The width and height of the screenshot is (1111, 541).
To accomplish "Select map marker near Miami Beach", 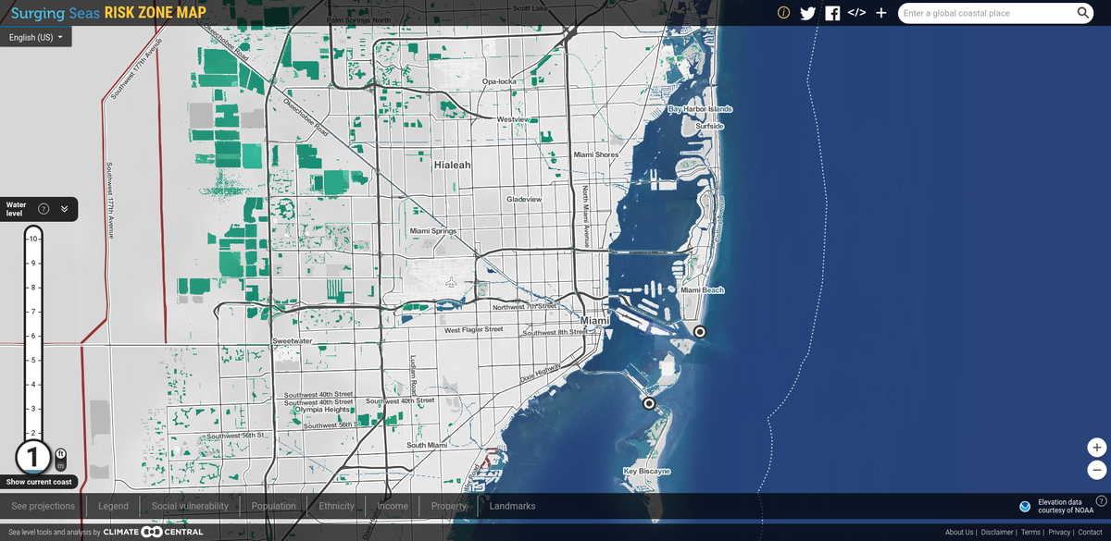I will coord(700,331).
